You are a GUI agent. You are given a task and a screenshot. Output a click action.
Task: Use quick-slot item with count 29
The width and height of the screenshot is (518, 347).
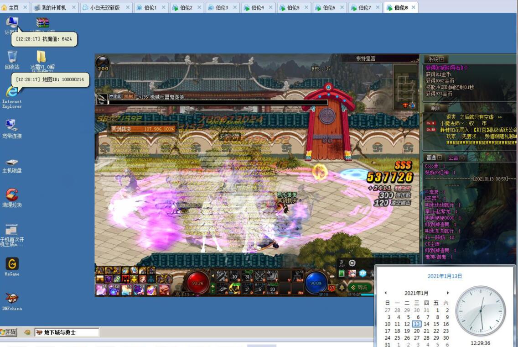point(139,290)
